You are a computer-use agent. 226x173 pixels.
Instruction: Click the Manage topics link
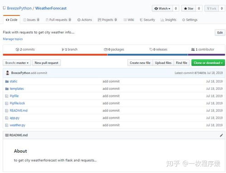pyautogui.click(x=13, y=39)
